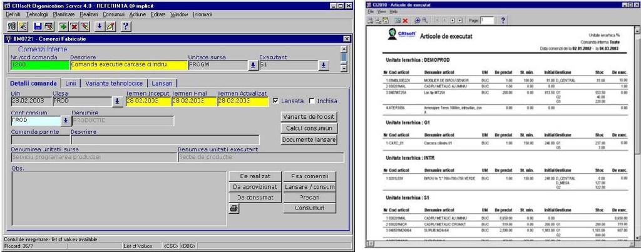641x252 pixels.
Task: Click the Variante de folosit button
Action: coord(309,117)
